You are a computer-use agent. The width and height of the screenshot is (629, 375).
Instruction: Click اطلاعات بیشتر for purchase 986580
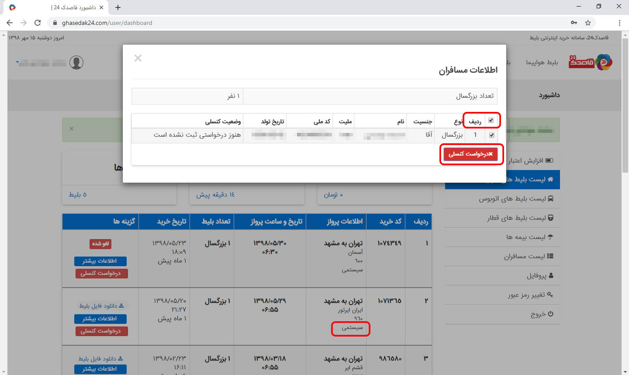coord(100,369)
